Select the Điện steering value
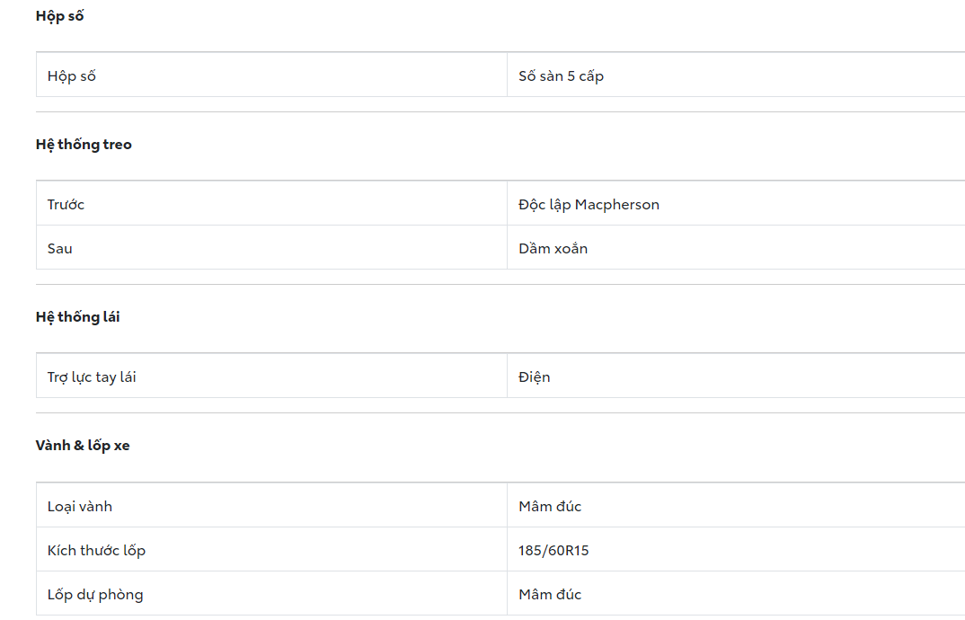Image resolution: width=965 pixels, height=620 pixels. 534,377
